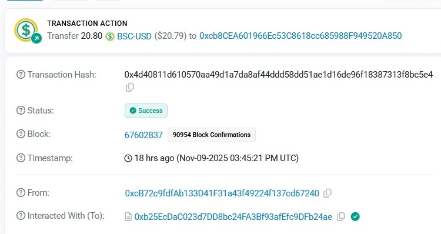
Task: Copy the Interacted With contract address
Action: [x=340, y=216]
